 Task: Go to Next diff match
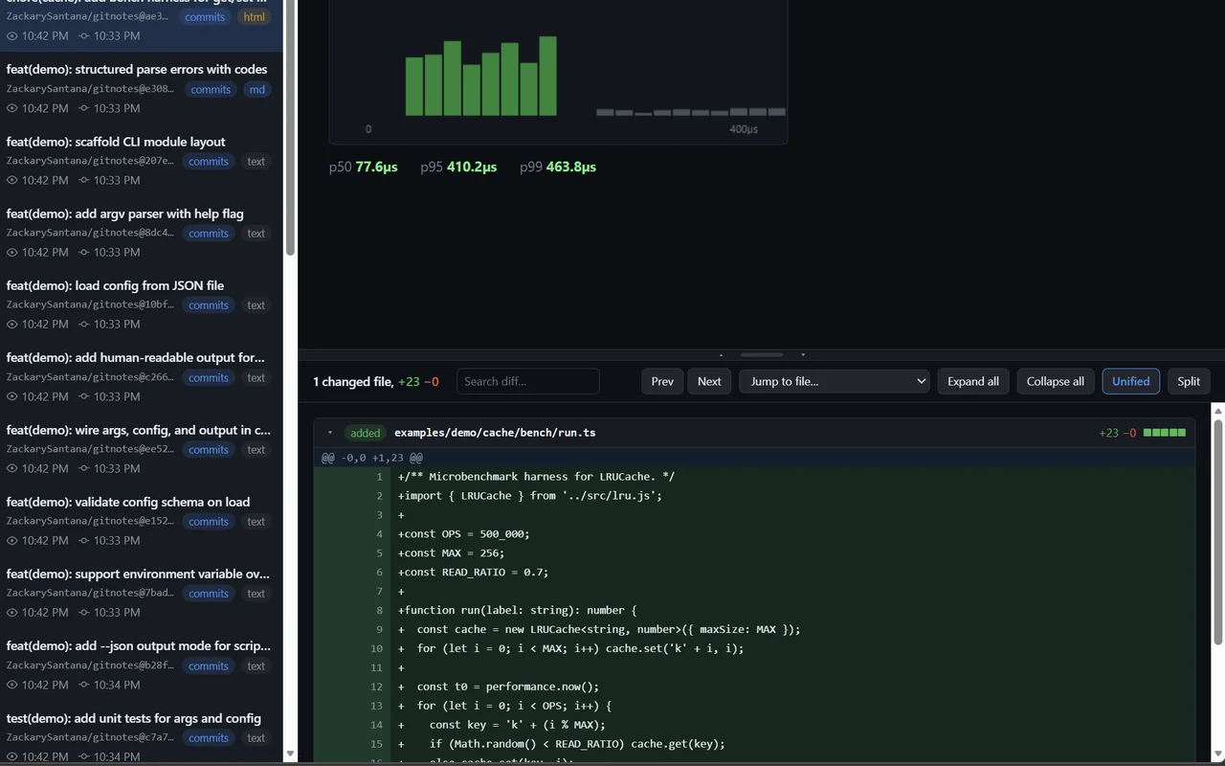[709, 381]
